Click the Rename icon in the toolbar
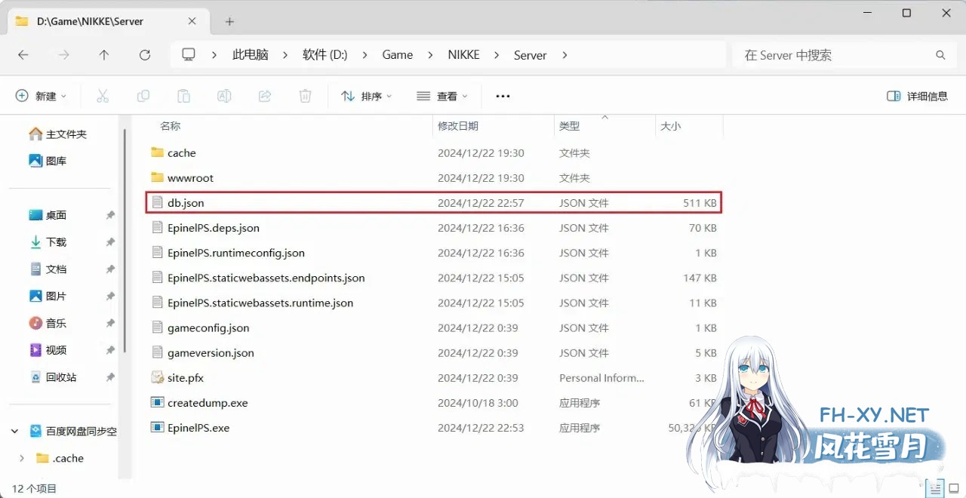The image size is (966, 498). click(223, 96)
